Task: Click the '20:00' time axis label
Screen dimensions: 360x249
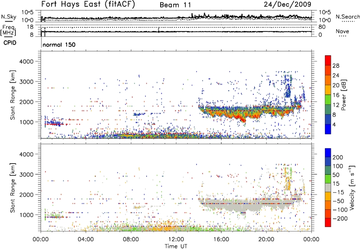Action: tap(266, 240)
